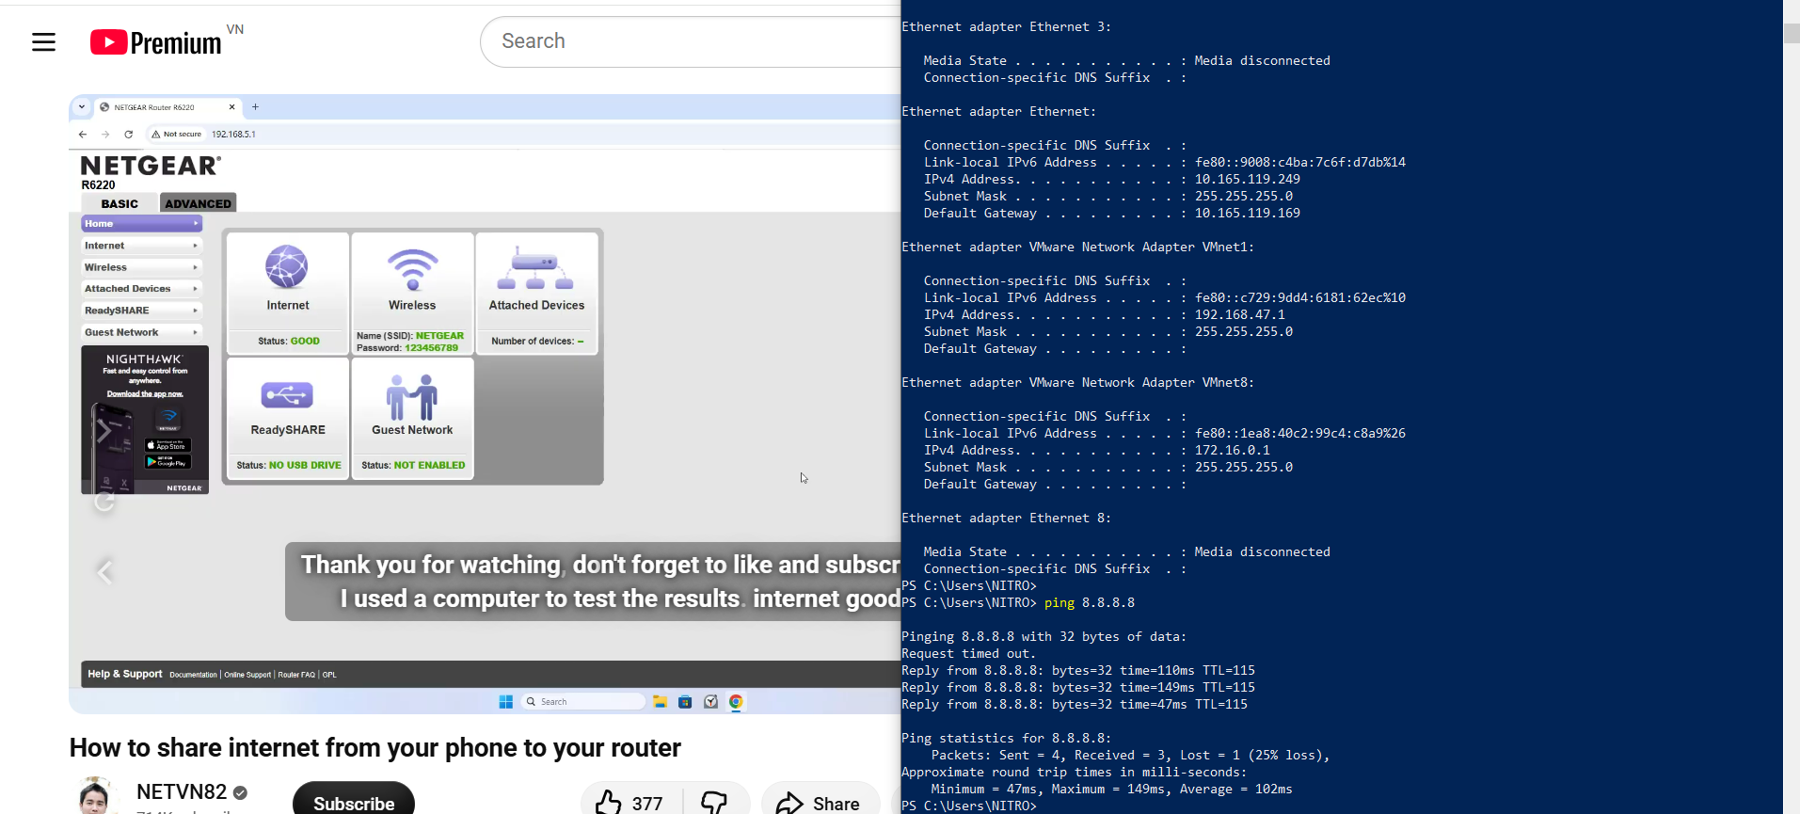
Task: Click VMnet8 IPv4 address 172.16.0.1
Action: tap(1233, 451)
